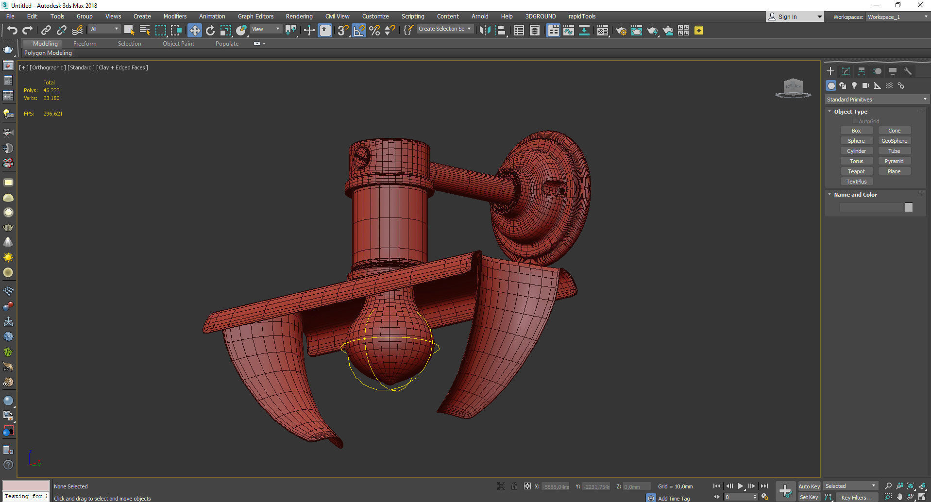Click the Key Filters button
The image size is (931, 502).
coord(856,497)
